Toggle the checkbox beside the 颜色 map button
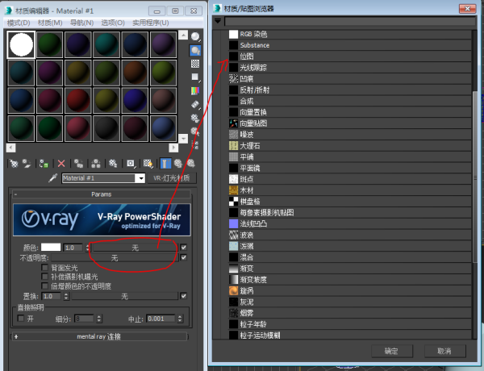The height and width of the screenshot is (371, 484). [184, 248]
